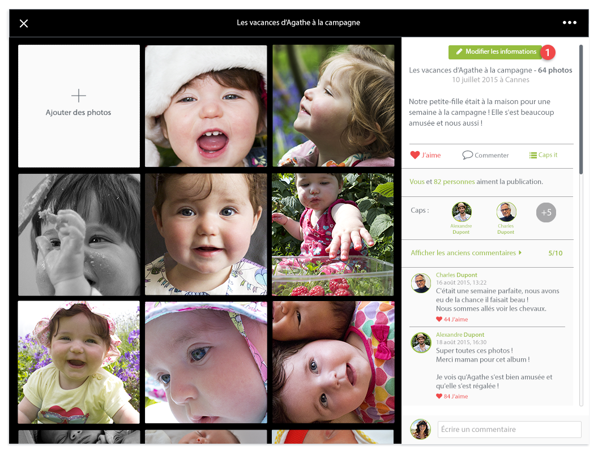Click the timestamp 18 août 2015, 16:30
This screenshot has width=598, height=455.
(461, 342)
